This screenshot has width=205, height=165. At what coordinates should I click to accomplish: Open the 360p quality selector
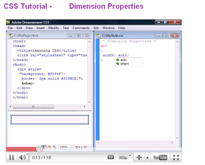pos(123,158)
